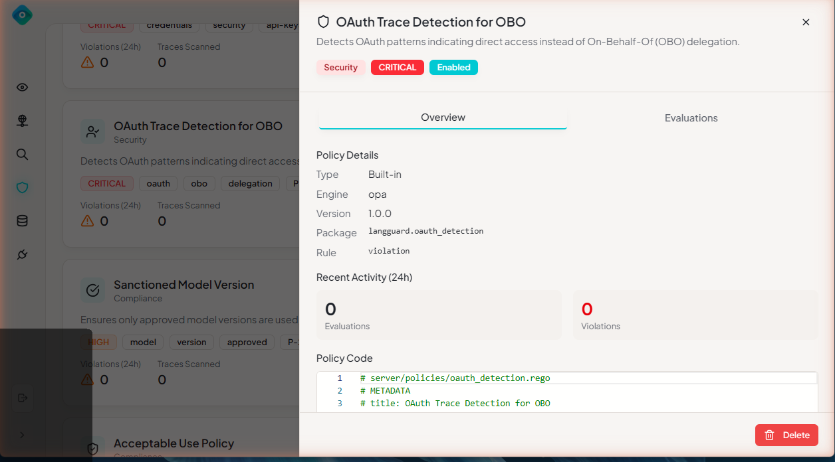Expand the sidebar with chevron arrow

23,435
